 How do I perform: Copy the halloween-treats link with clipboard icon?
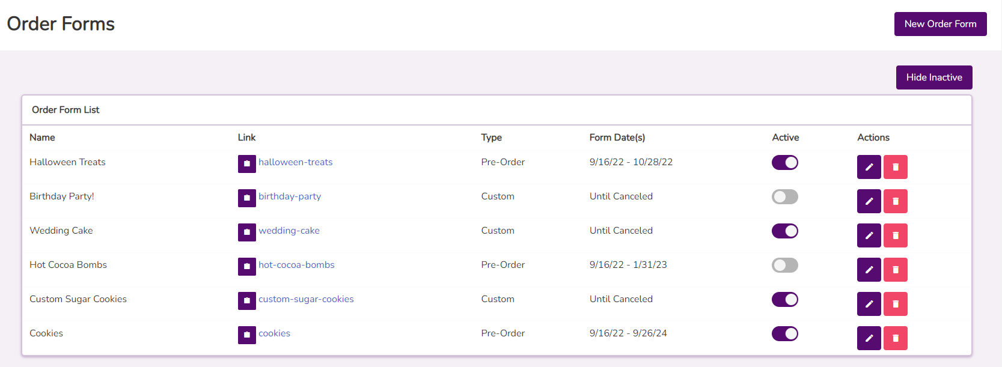pyautogui.click(x=246, y=164)
